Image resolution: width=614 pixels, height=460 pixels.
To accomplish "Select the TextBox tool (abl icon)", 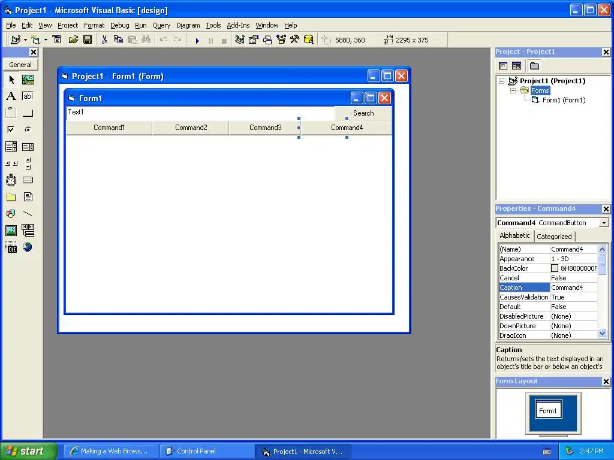I will (x=28, y=96).
